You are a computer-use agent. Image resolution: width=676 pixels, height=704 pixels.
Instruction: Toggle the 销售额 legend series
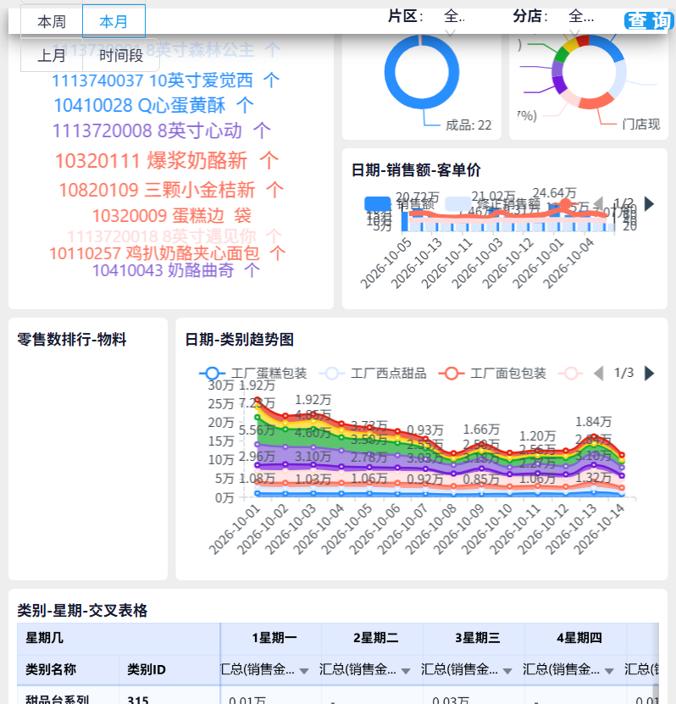400,204
